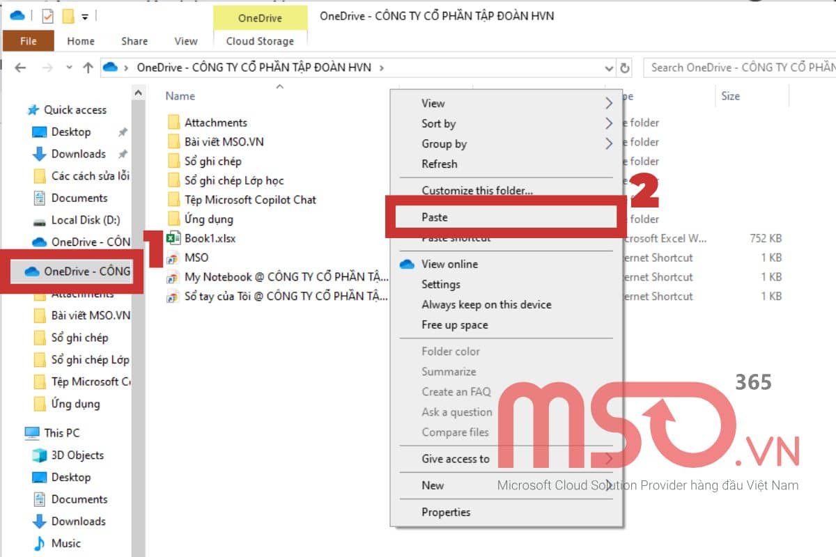
Task: Click the New folder icon in quick access toolbar
Action: [x=68, y=15]
